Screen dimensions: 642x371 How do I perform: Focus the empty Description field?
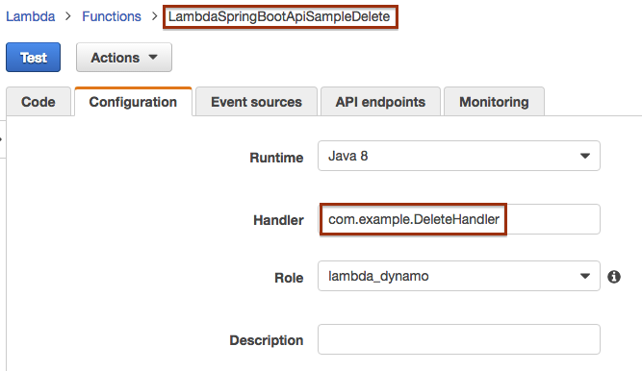click(459, 339)
